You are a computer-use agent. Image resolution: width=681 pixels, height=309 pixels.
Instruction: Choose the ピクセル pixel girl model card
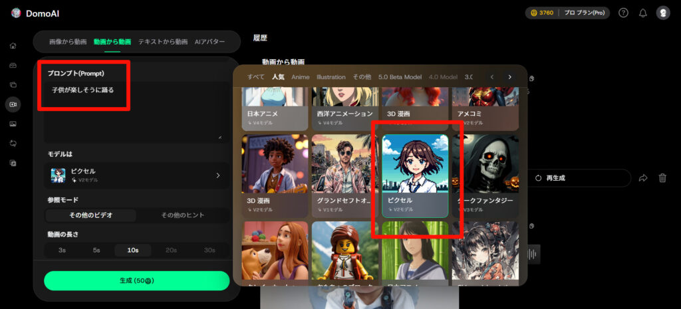(415, 176)
